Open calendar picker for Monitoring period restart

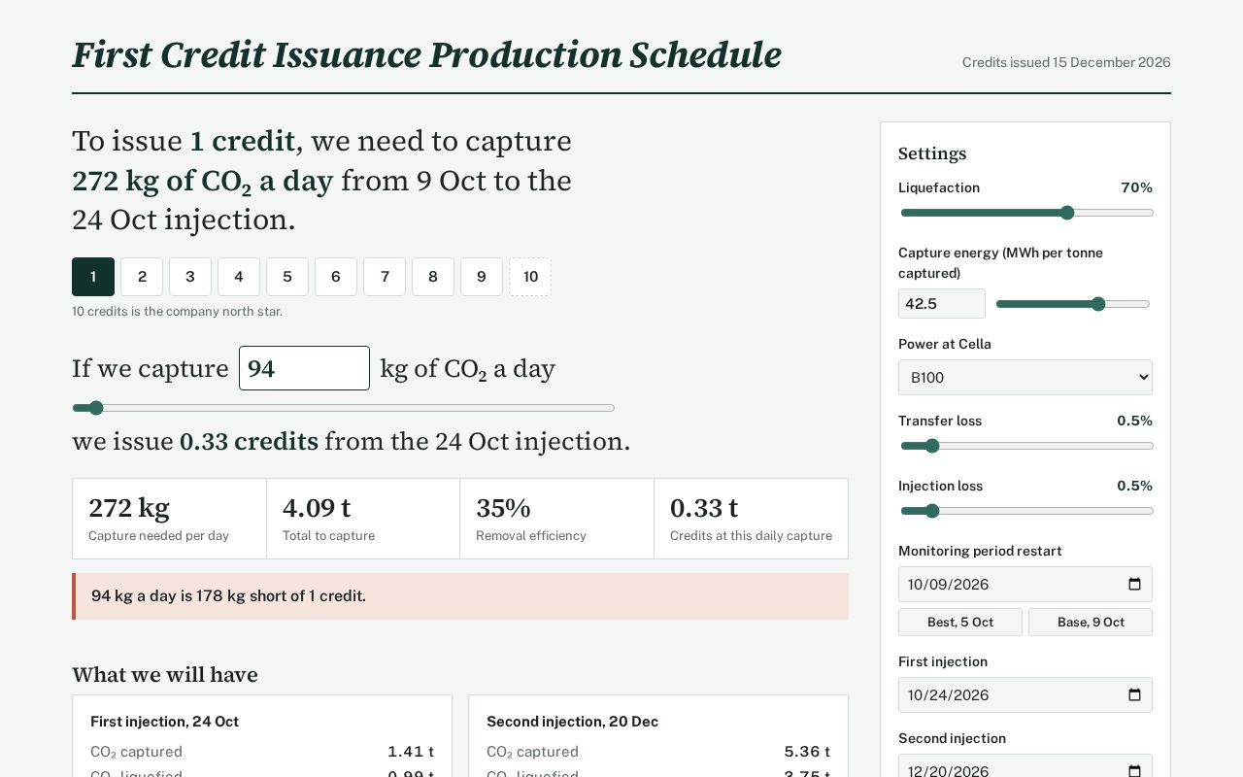tap(1134, 585)
